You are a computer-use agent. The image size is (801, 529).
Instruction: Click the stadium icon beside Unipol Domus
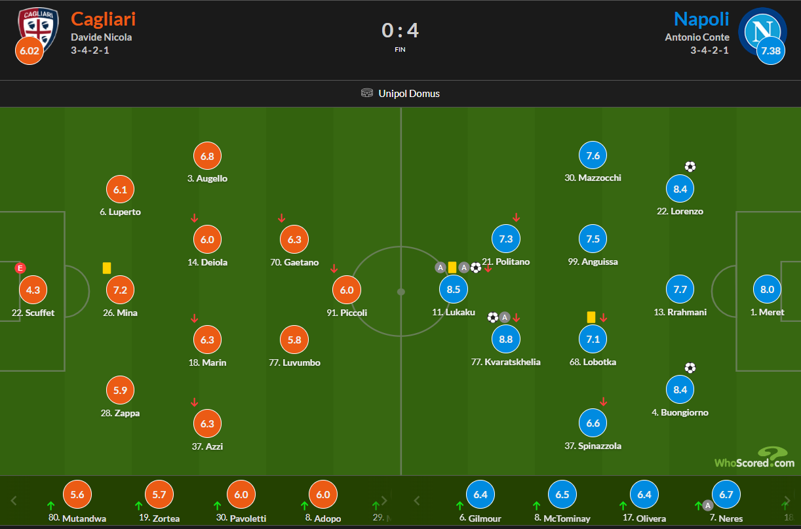coord(367,93)
